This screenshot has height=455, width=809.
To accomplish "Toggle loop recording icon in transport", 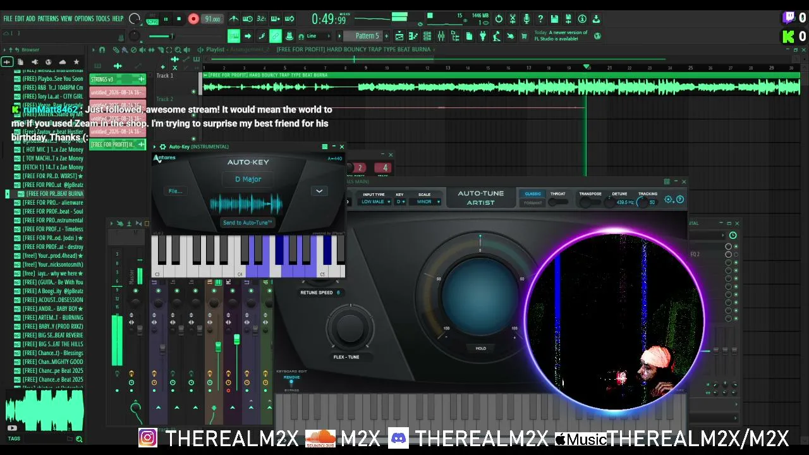I will (x=289, y=19).
